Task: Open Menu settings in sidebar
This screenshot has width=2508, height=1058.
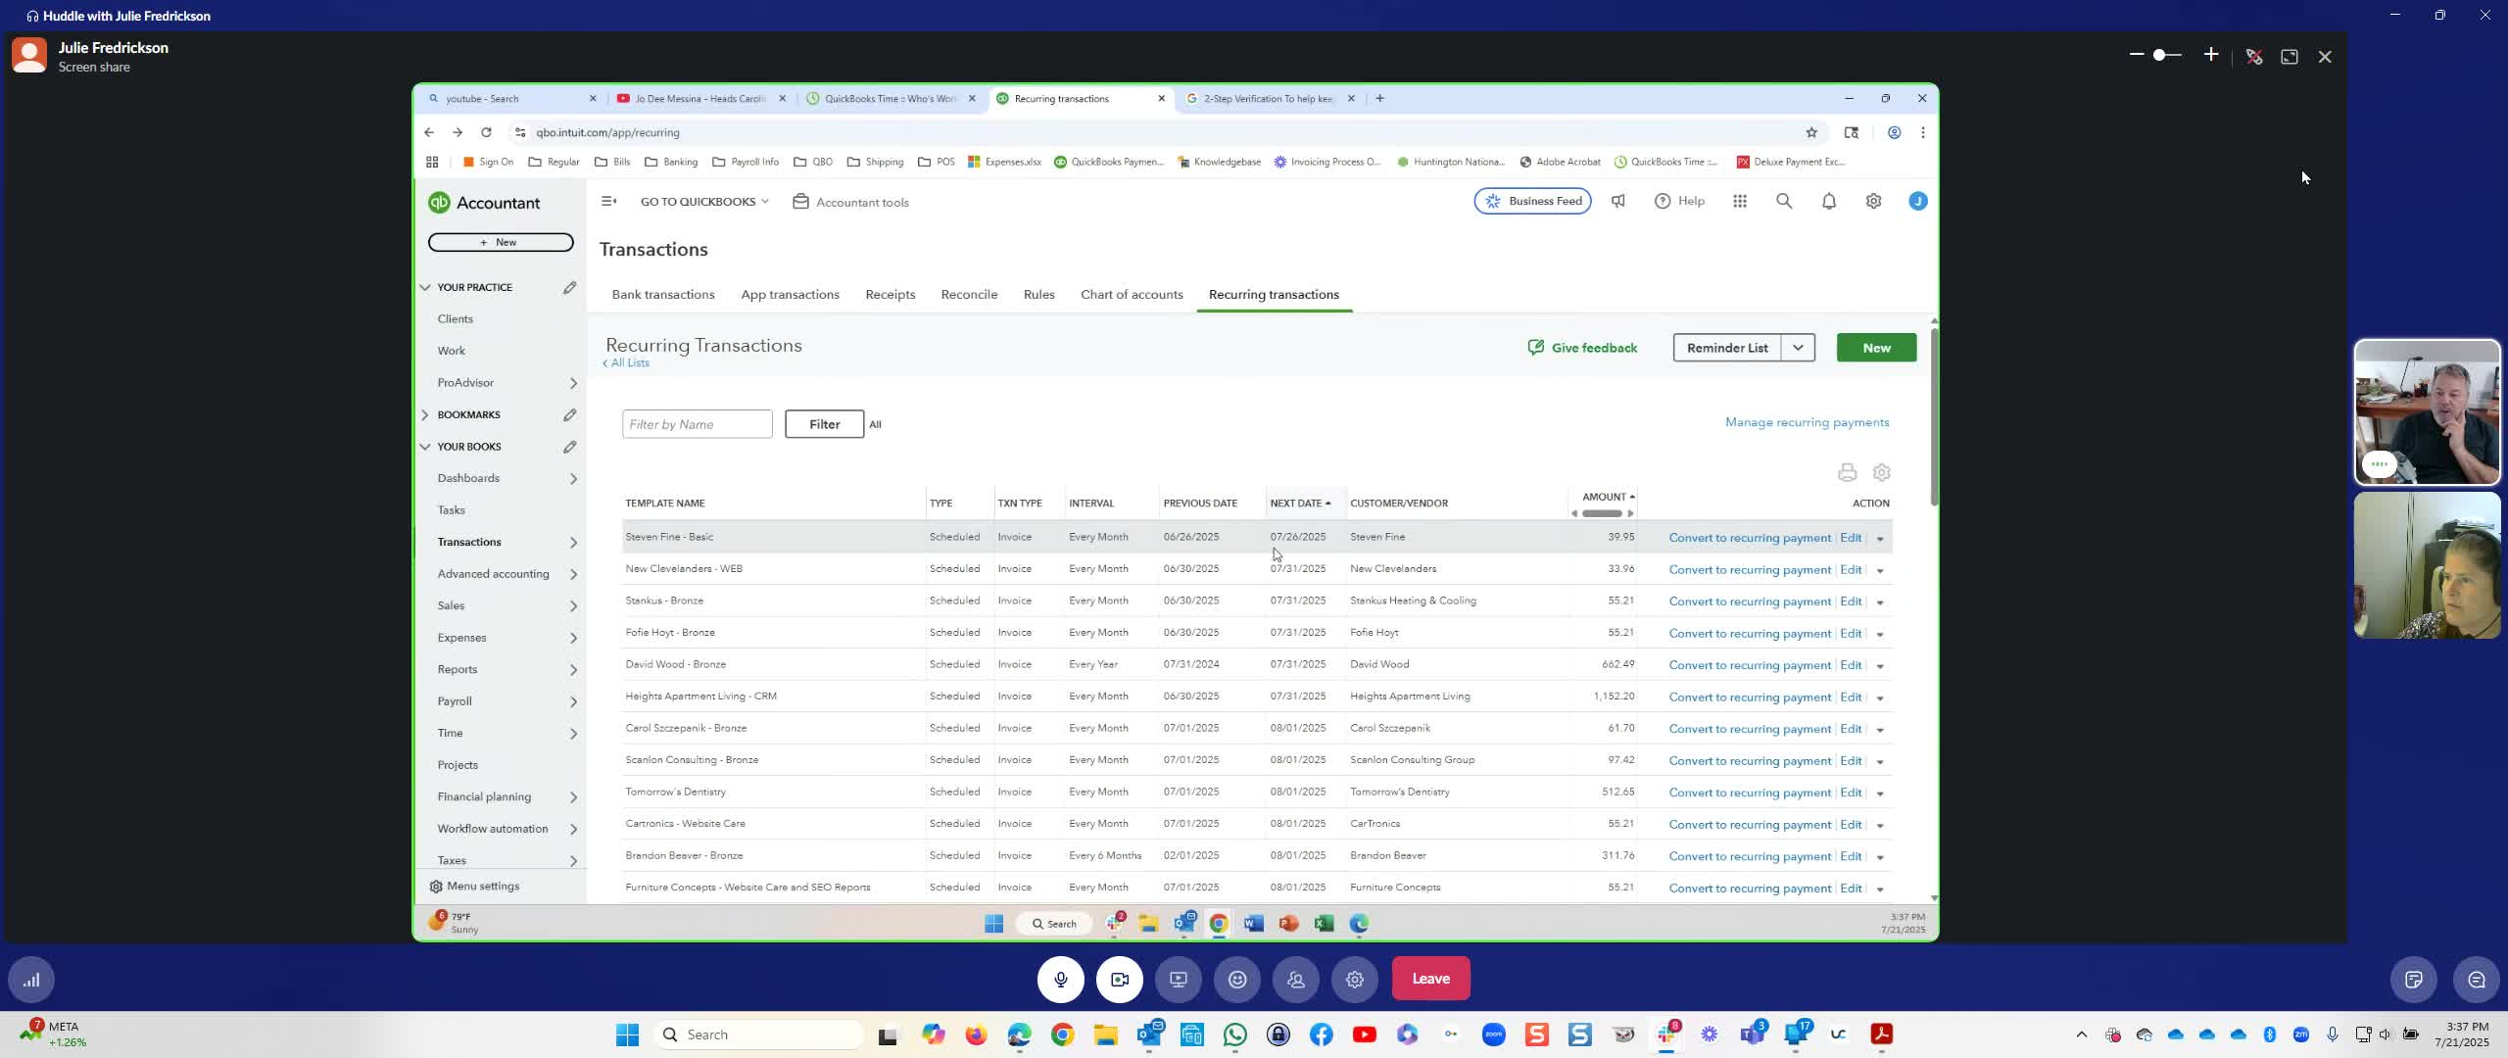Action: (474, 887)
